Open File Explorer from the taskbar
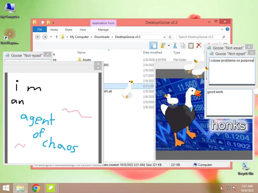This screenshot has width=258, height=193. pyautogui.click(x=20, y=188)
